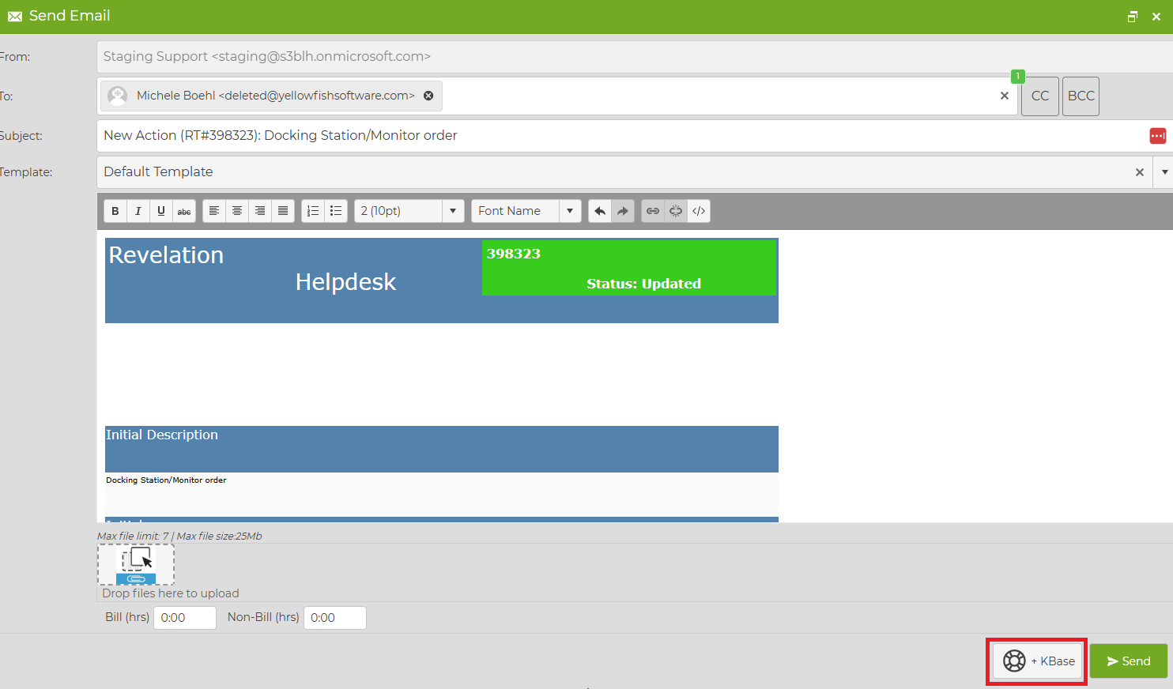This screenshot has width=1173, height=689.
Task: Open the Font Name dropdown
Action: pos(570,211)
